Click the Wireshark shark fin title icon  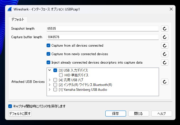(x=10, y=9)
